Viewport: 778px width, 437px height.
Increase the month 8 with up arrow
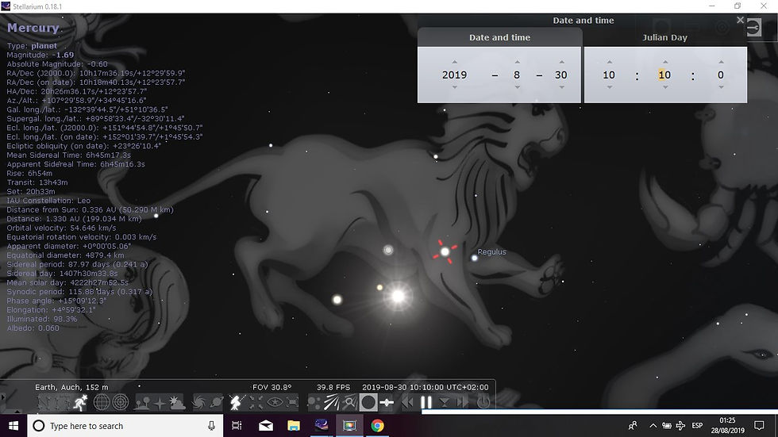tap(517, 62)
